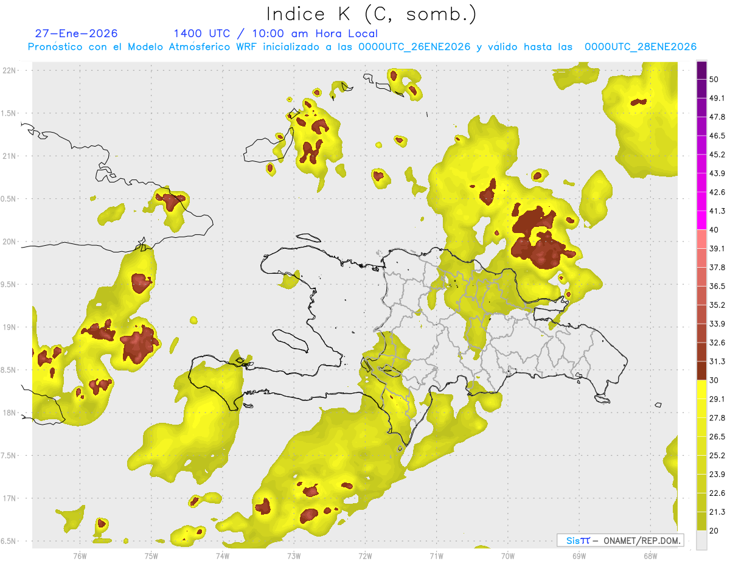Image resolution: width=730 pixels, height=564 pixels.
Task: Click the legend value 39.1
Action: 718,248
